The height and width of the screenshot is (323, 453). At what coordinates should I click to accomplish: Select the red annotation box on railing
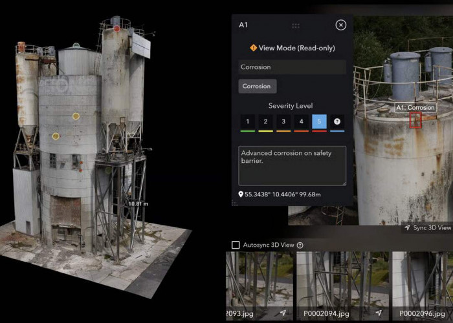click(x=415, y=120)
